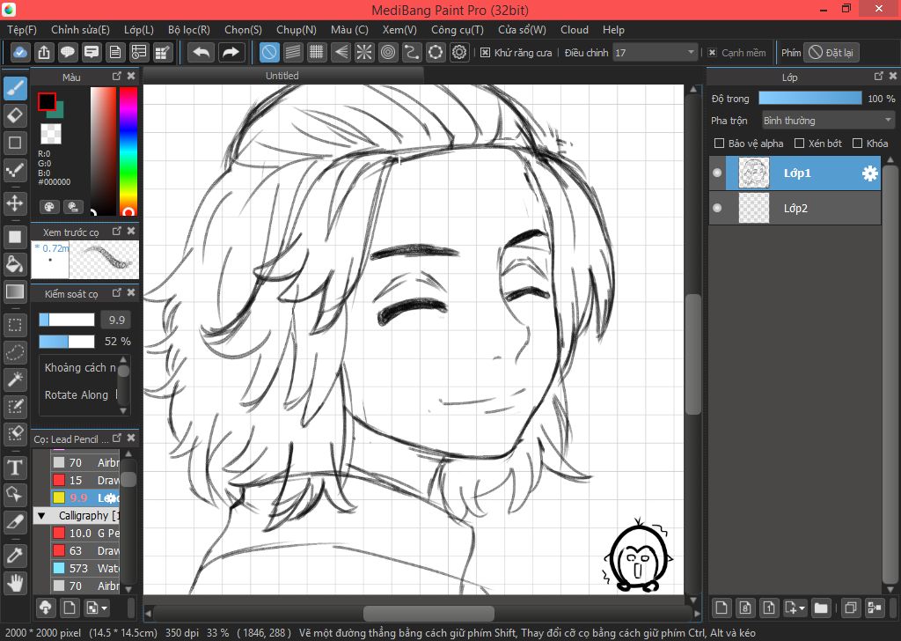The width and height of the screenshot is (901, 641).
Task: Click the Redo arrow in toolbar
Action: pos(231,53)
